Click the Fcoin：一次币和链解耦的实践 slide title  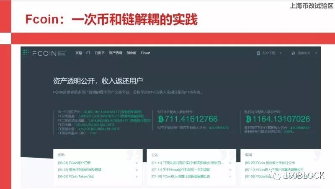111,19
